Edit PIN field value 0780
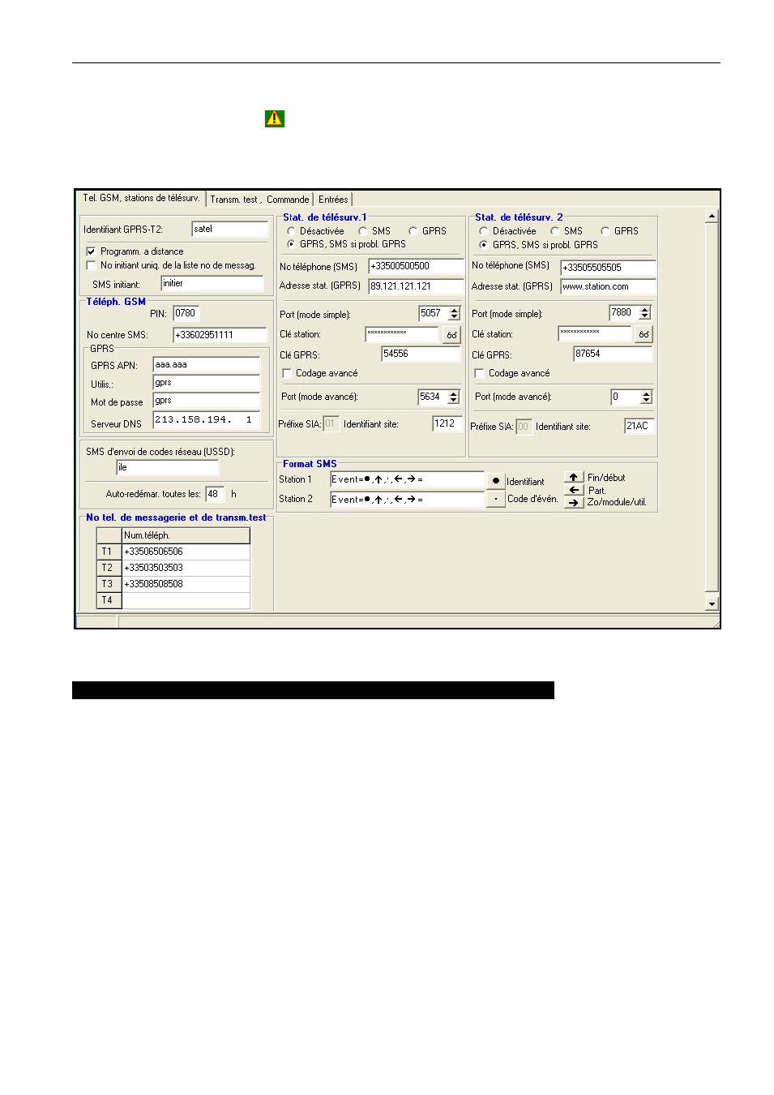 point(186,313)
